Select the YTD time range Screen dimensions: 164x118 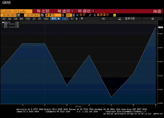[28, 19]
